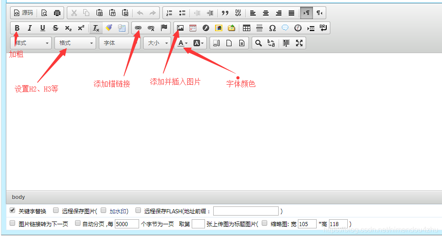
Task: Click the redo arrow
Action: point(152,13)
